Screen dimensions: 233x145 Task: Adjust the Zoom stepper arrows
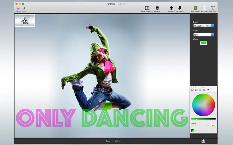125,141
